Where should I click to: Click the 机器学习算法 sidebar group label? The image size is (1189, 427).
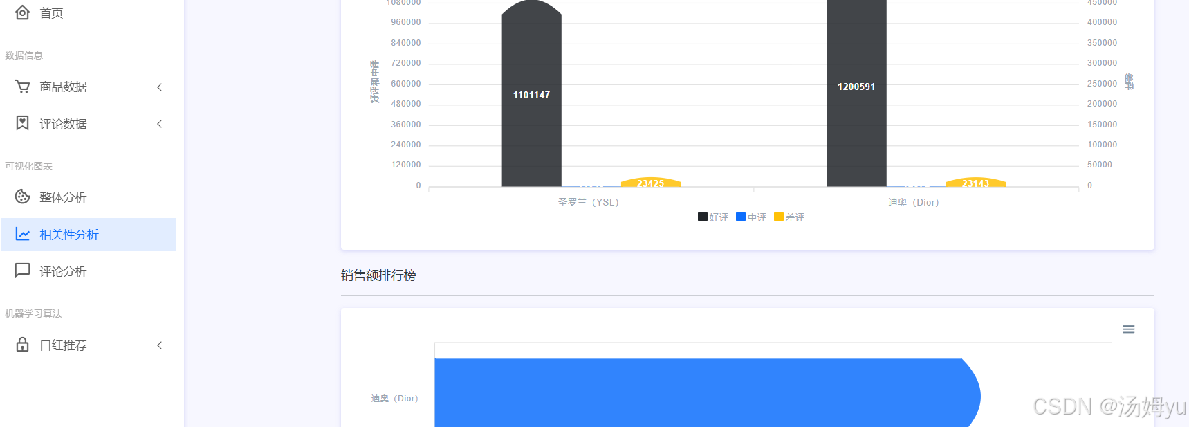(34, 314)
